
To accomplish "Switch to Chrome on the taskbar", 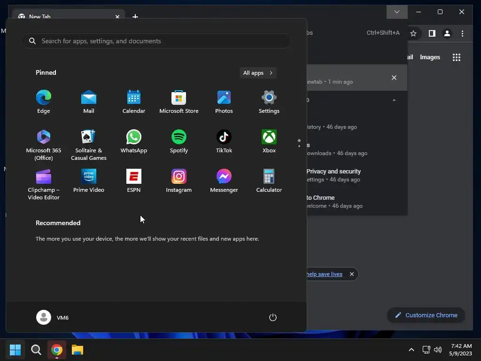I will coord(57,350).
